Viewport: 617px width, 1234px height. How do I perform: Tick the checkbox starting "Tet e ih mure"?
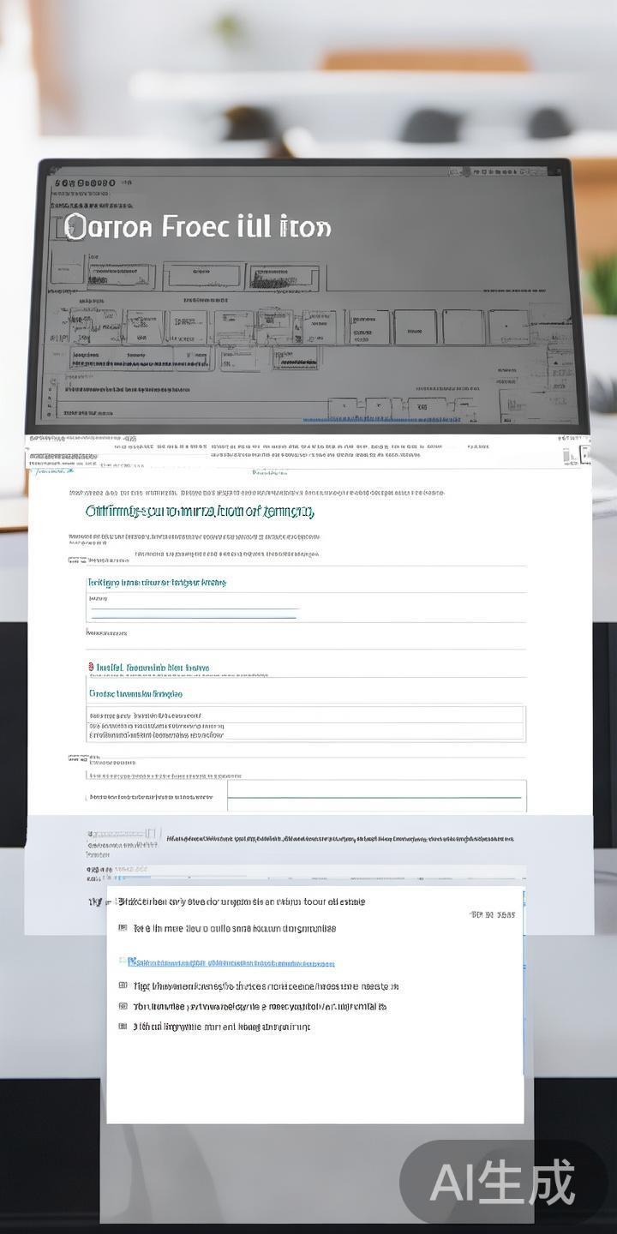point(123,928)
